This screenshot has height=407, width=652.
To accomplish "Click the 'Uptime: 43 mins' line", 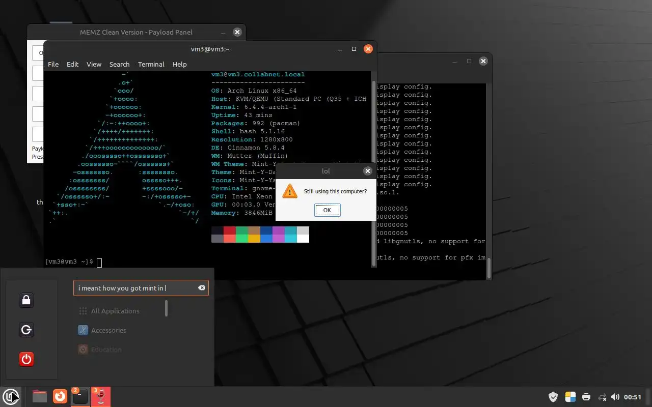I will 242,115.
